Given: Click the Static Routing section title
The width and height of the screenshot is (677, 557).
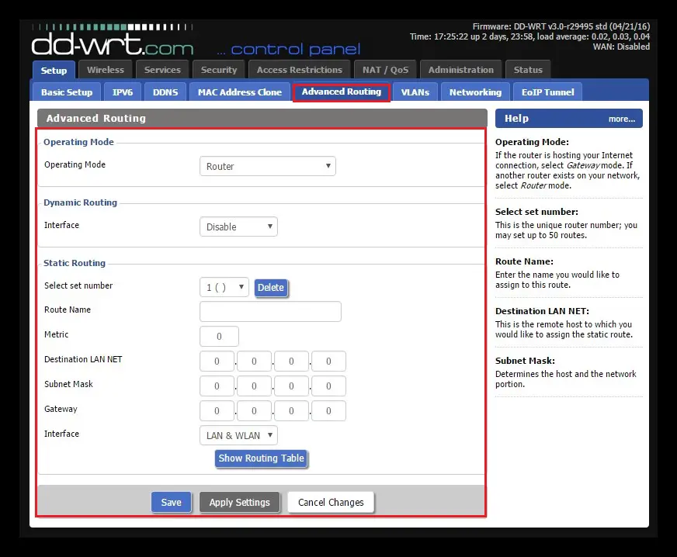Looking at the screenshot, I should [75, 263].
